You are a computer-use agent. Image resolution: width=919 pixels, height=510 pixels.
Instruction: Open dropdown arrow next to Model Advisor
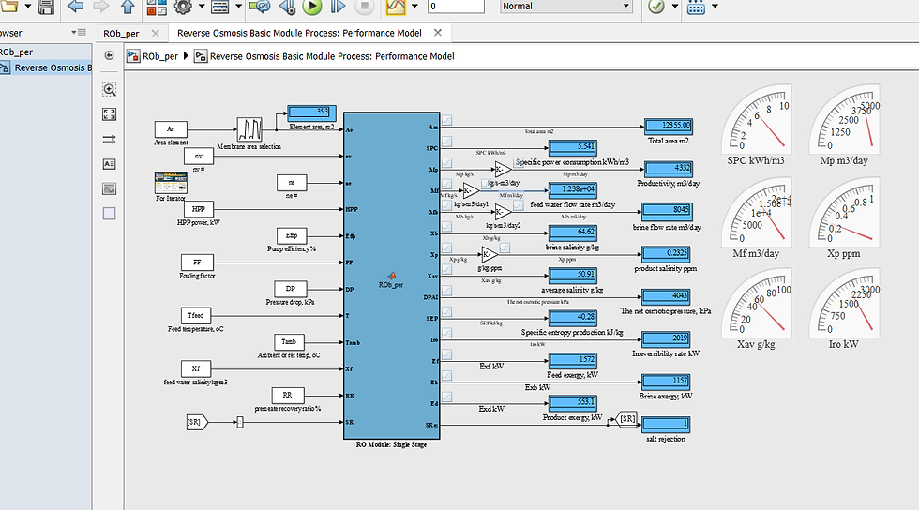pos(675,7)
